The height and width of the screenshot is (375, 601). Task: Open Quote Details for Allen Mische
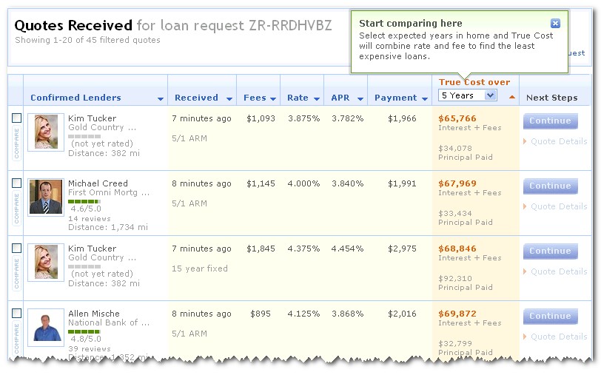coord(558,337)
